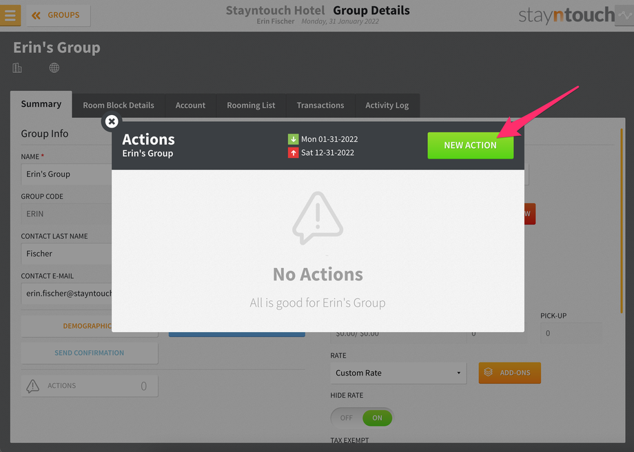The width and height of the screenshot is (634, 452).
Task: Open the Account tab
Action: point(190,105)
